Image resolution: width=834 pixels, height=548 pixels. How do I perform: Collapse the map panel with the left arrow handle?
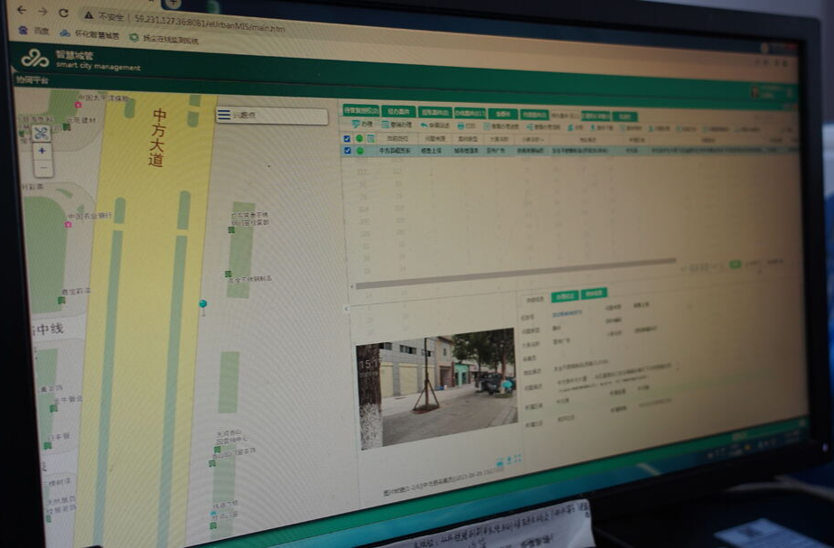(346, 308)
